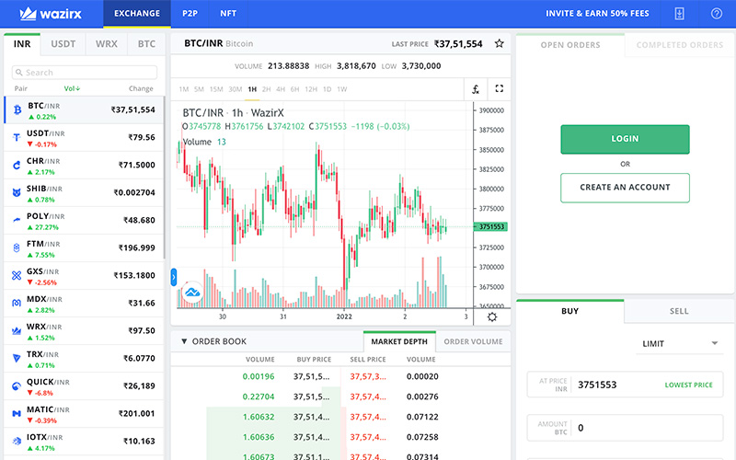The width and height of the screenshot is (736, 460).
Task: Click the Invite & Earn 50% Fees link
Action: (597, 14)
